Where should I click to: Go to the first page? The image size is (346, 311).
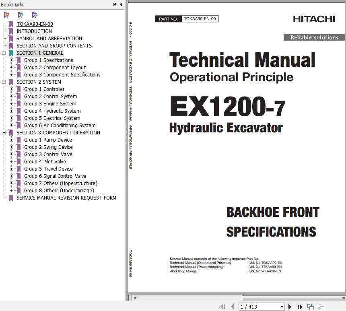222,307
